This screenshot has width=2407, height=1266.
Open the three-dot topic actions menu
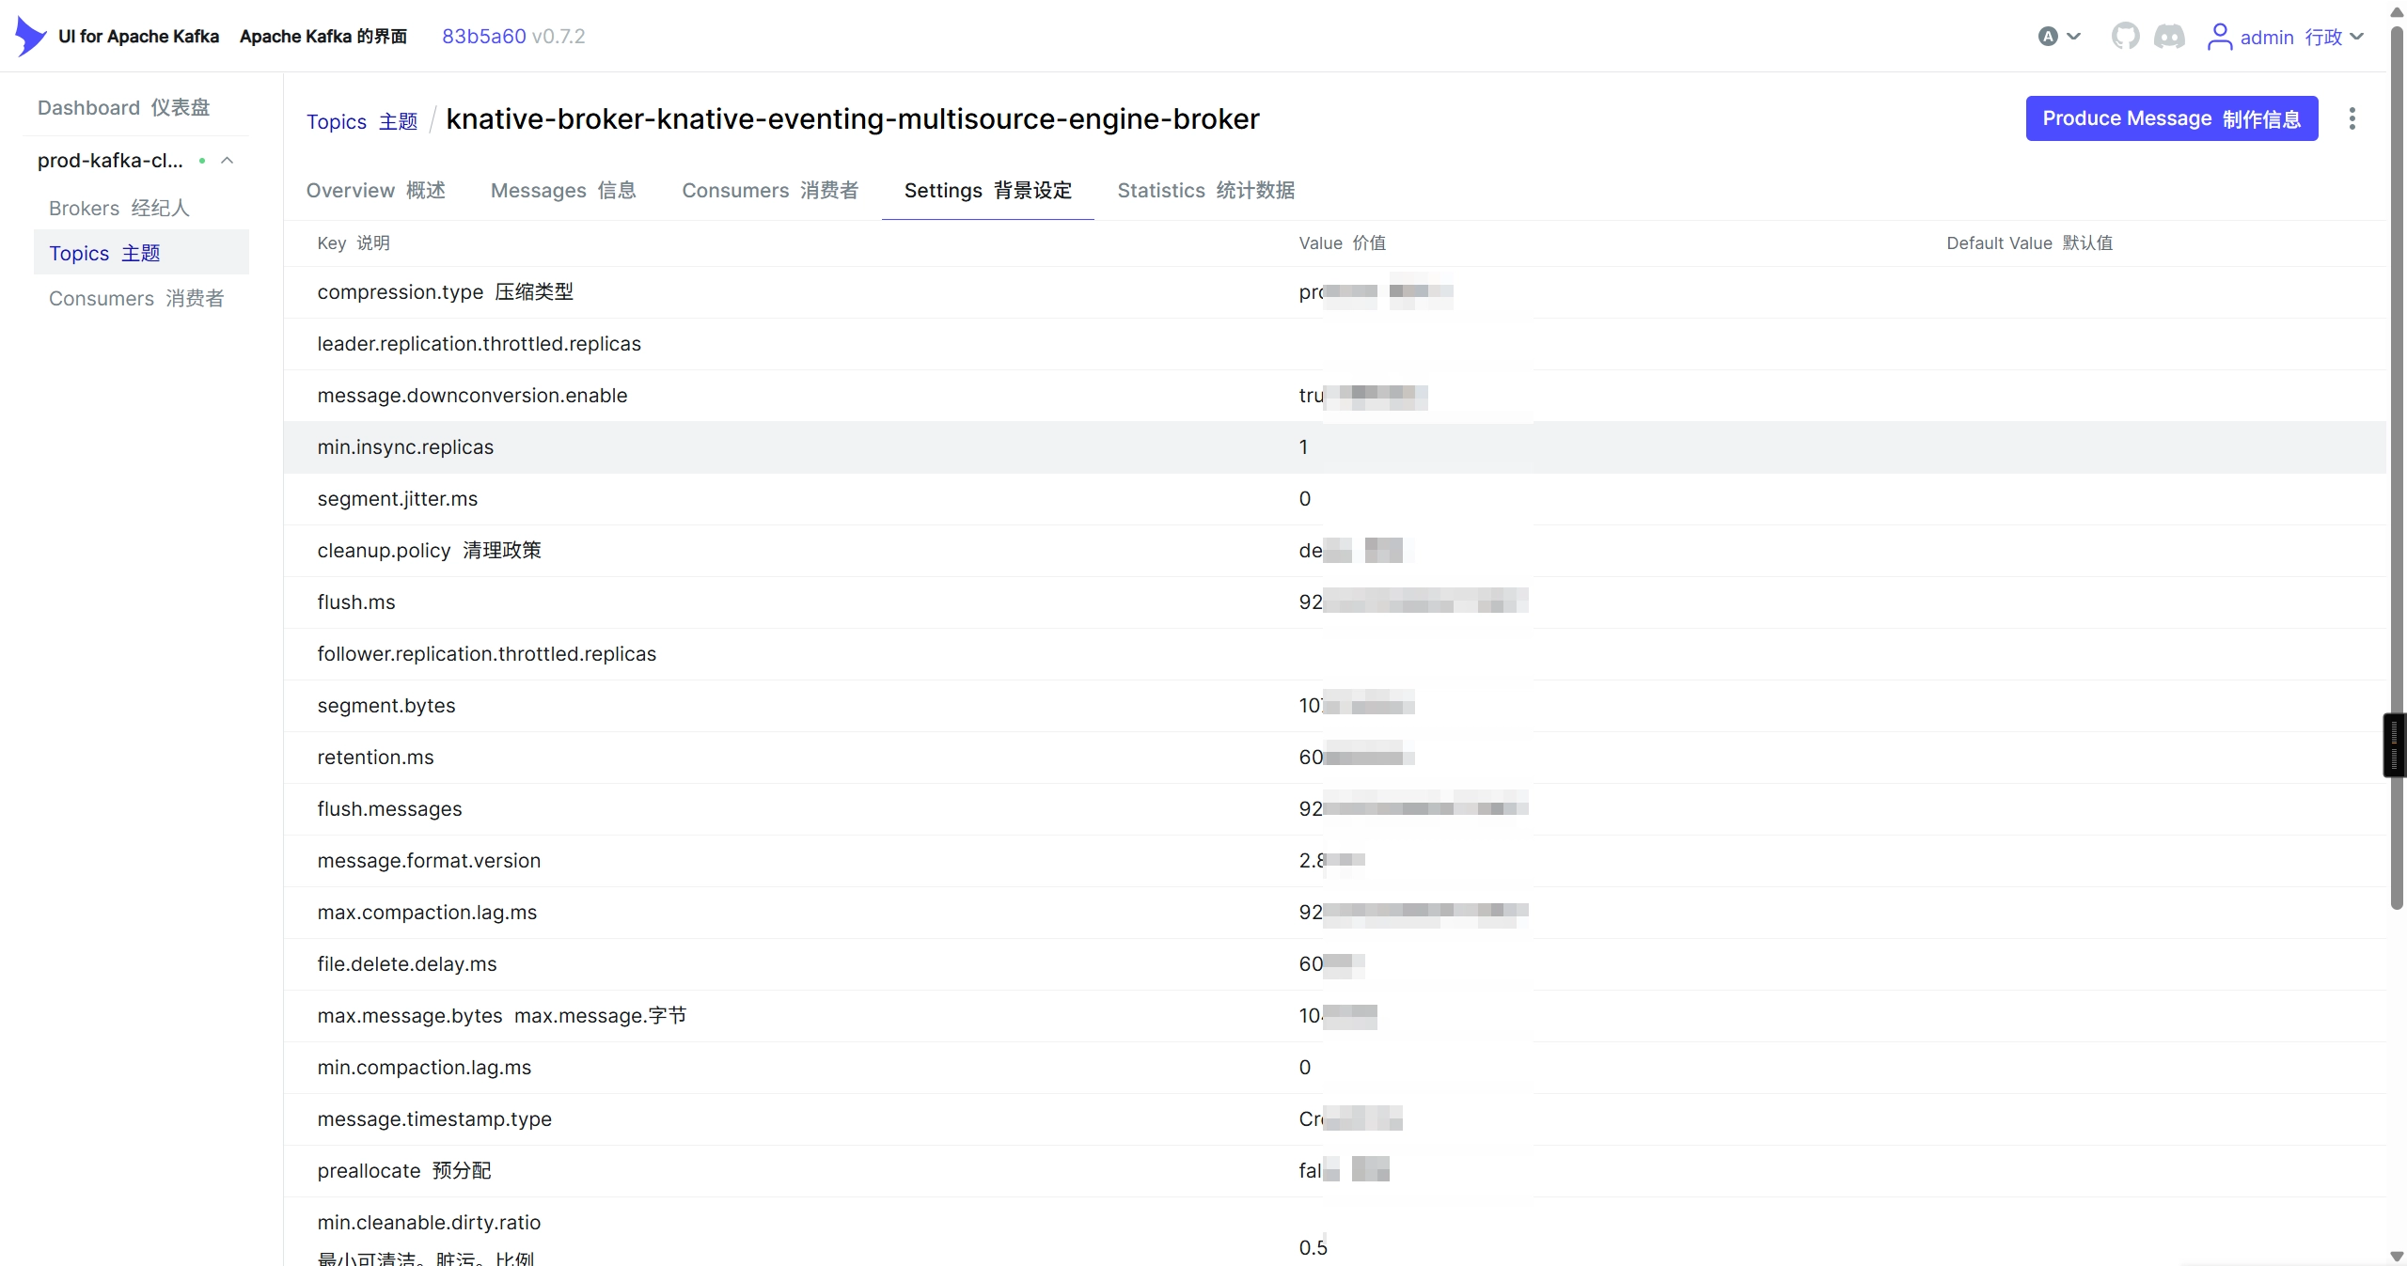2352,118
